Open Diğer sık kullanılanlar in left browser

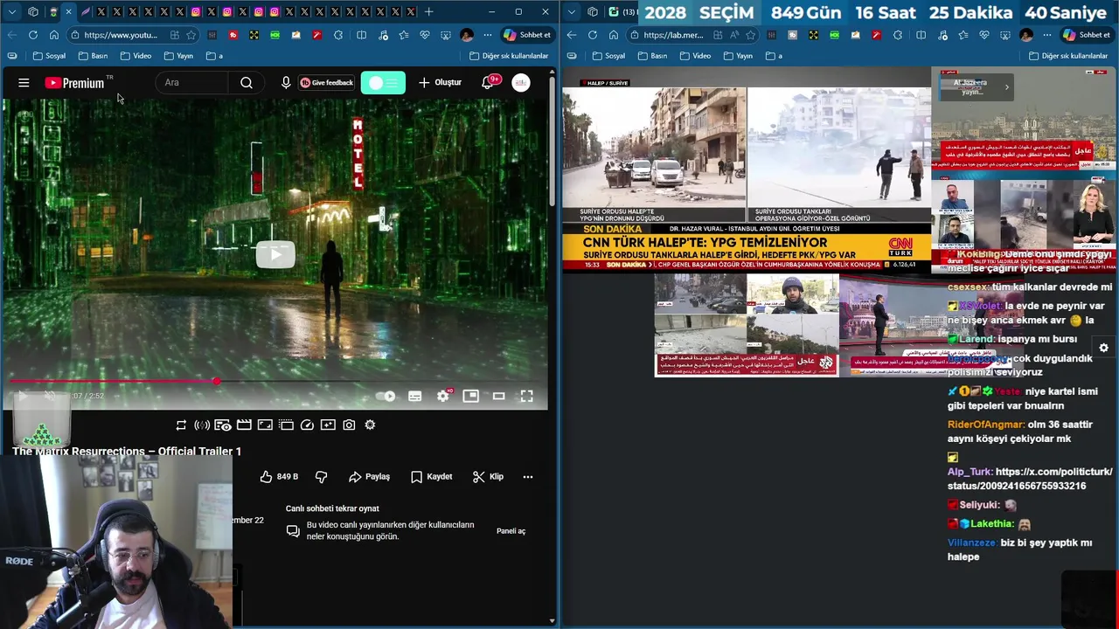tap(508, 56)
